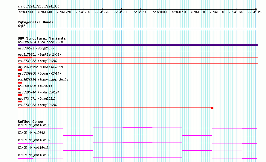Click the red block under nsv3390740

pyautogui.click(x=20, y=95)
